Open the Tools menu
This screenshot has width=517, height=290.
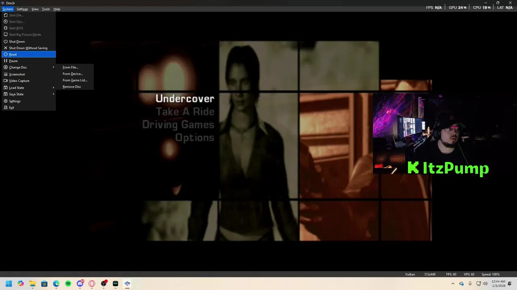click(46, 9)
